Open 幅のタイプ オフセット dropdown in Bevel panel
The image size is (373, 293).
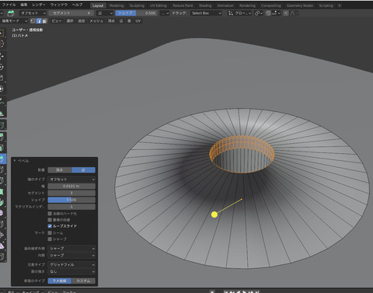(71, 180)
